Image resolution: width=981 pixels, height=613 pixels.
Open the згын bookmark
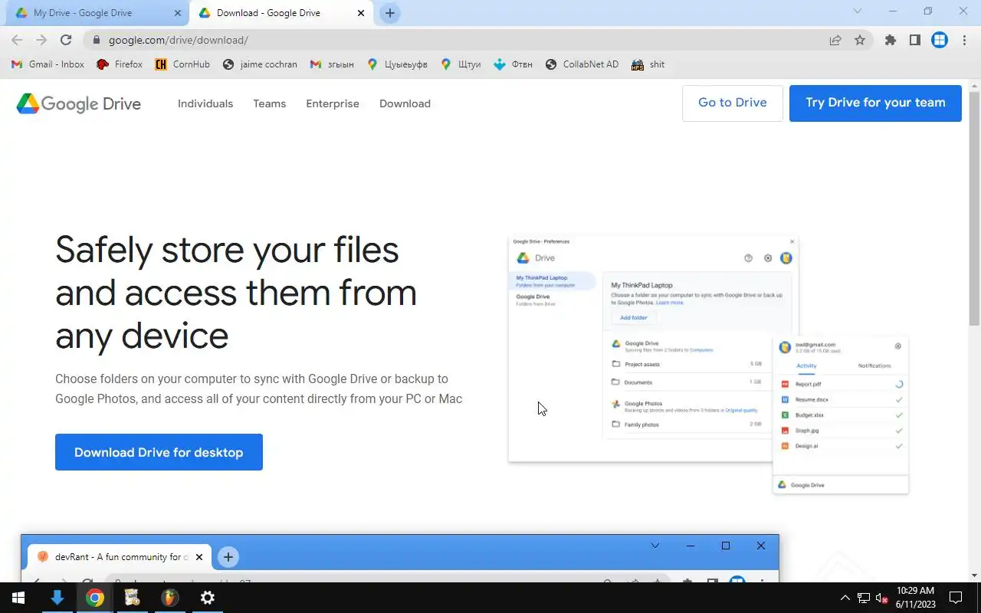point(332,64)
